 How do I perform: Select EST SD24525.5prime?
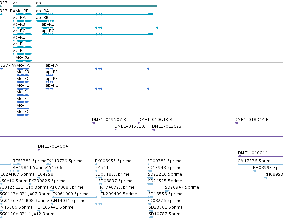coord(165,181)
